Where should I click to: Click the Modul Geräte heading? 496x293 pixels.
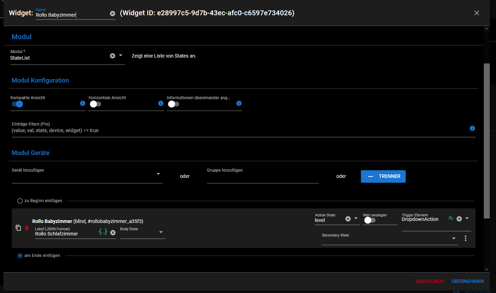tap(31, 153)
